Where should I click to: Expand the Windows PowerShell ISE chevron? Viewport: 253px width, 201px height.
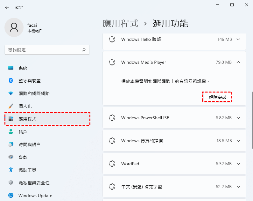(238, 118)
